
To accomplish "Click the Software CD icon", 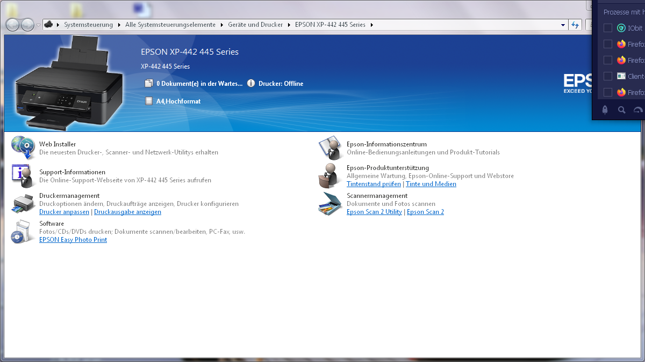I will (23, 231).
